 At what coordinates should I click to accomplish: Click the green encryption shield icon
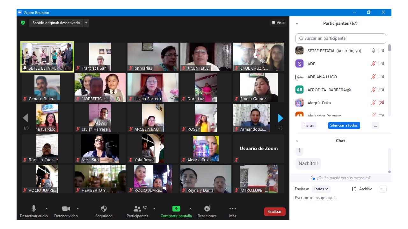(23, 23)
